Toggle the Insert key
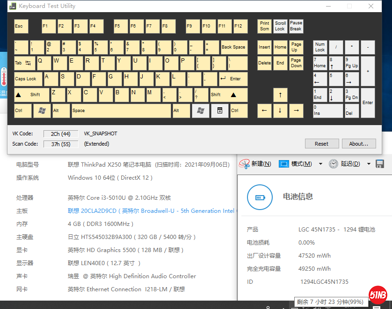Viewport: 392px width, 309px height. point(264,47)
